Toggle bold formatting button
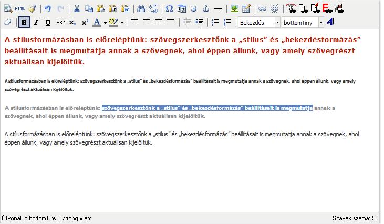The height and width of the screenshot is (224, 384). pos(24,23)
